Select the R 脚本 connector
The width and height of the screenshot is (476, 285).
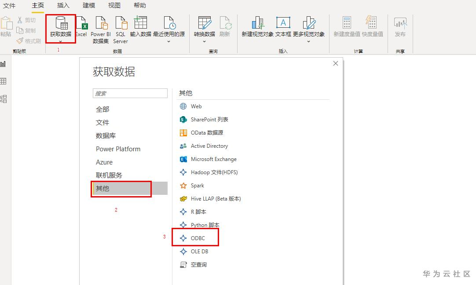(193, 212)
